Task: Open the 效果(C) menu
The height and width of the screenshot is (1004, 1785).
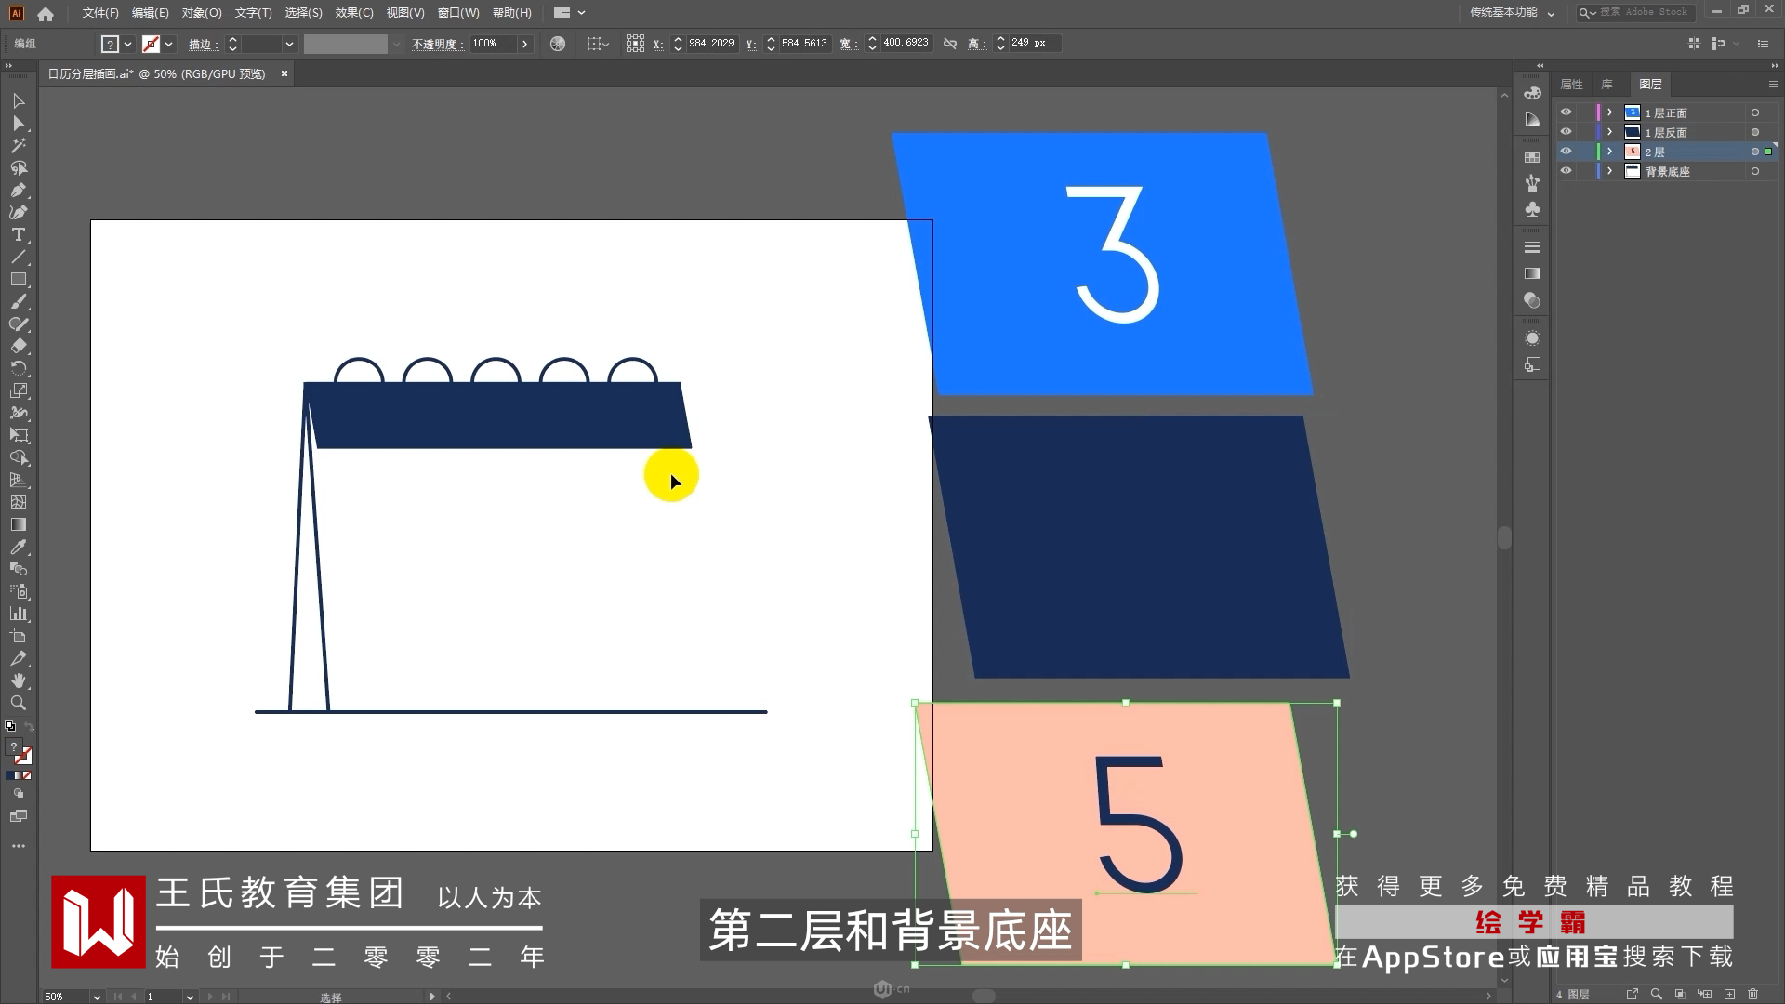Action: (353, 13)
